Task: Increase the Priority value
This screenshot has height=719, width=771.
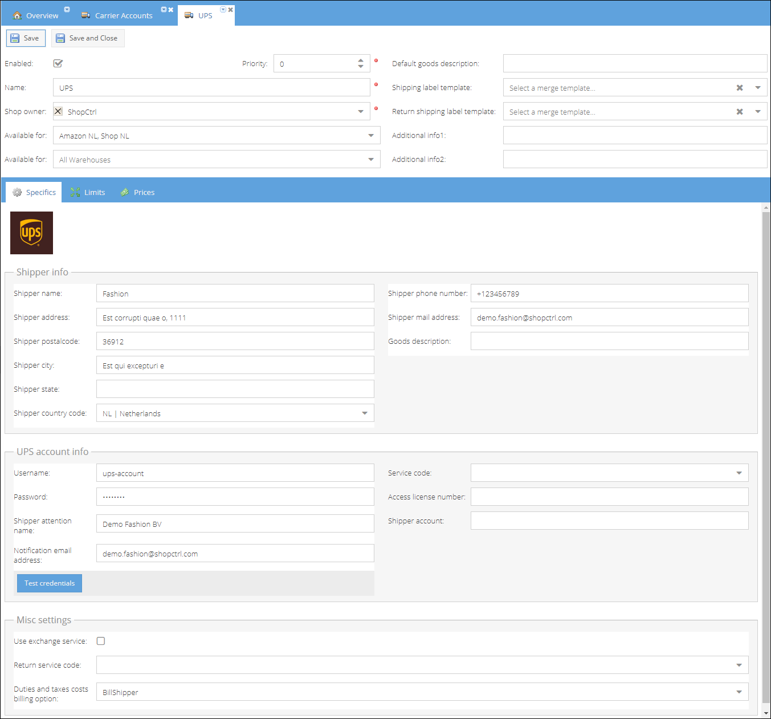Action: click(x=361, y=60)
